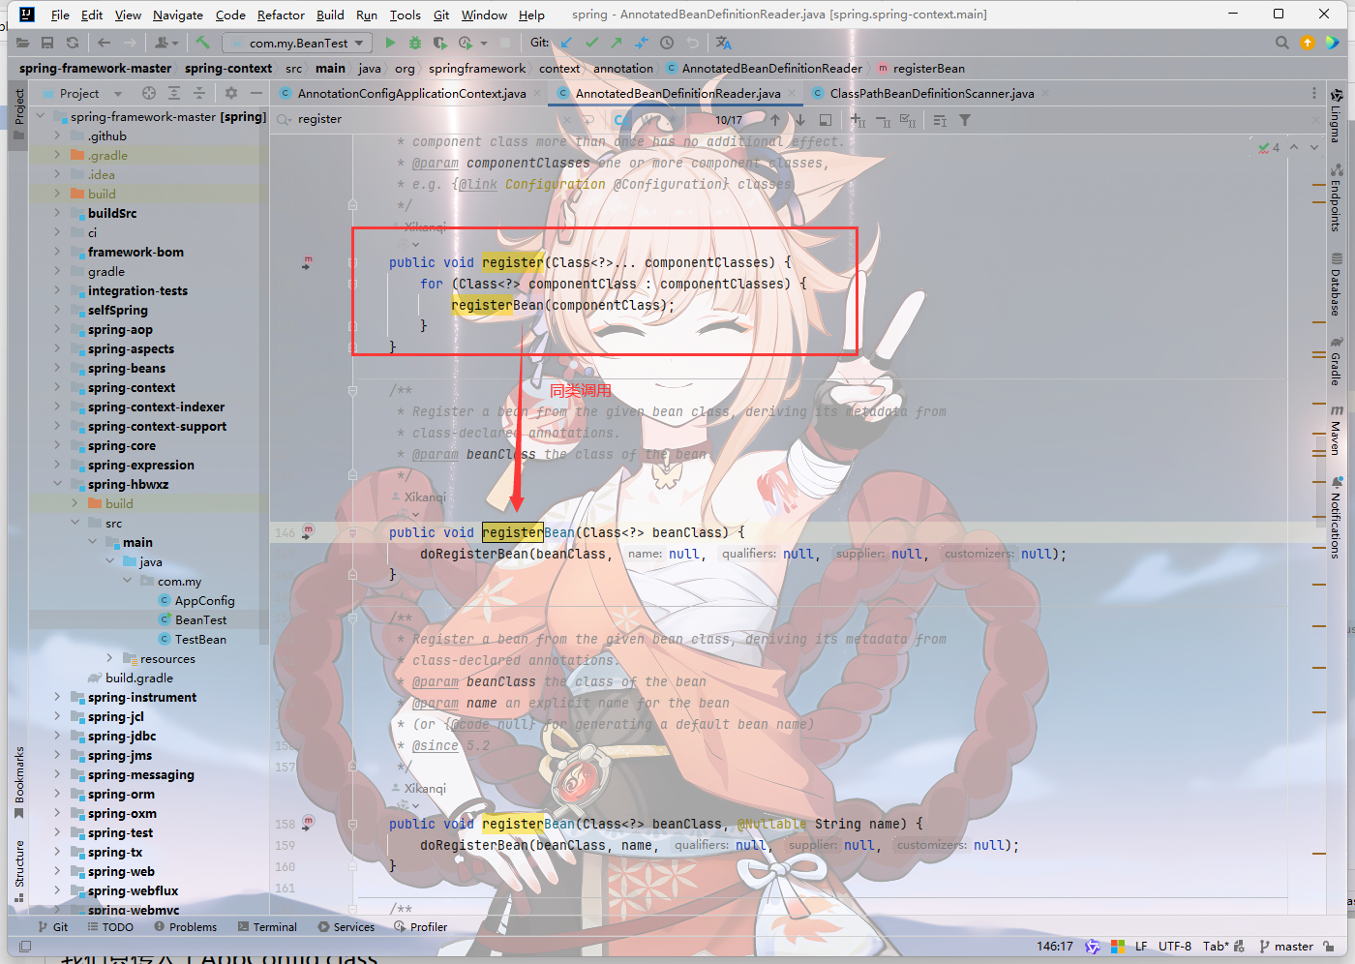This screenshot has height=964, width=1355.
Task: Hide the Project panel minus icon
Action: coord(256,93)
